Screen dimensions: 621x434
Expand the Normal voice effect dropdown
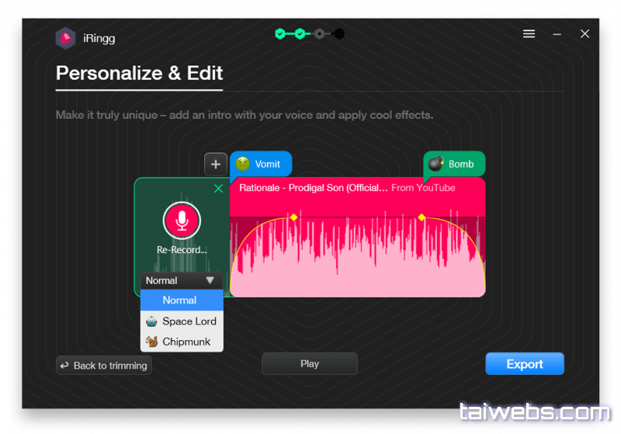182,280
